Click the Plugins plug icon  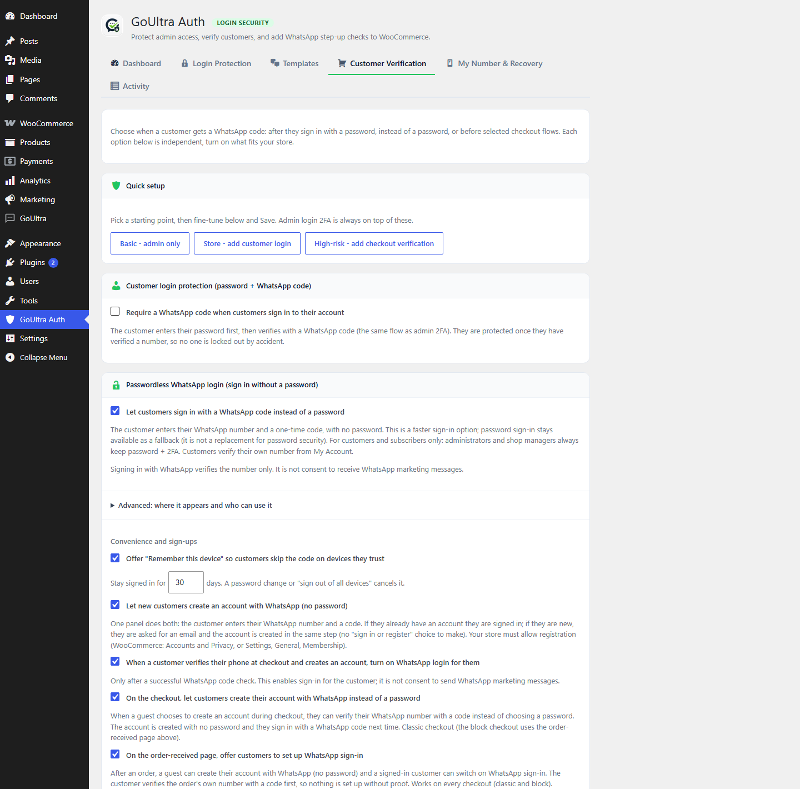(10, 262)
